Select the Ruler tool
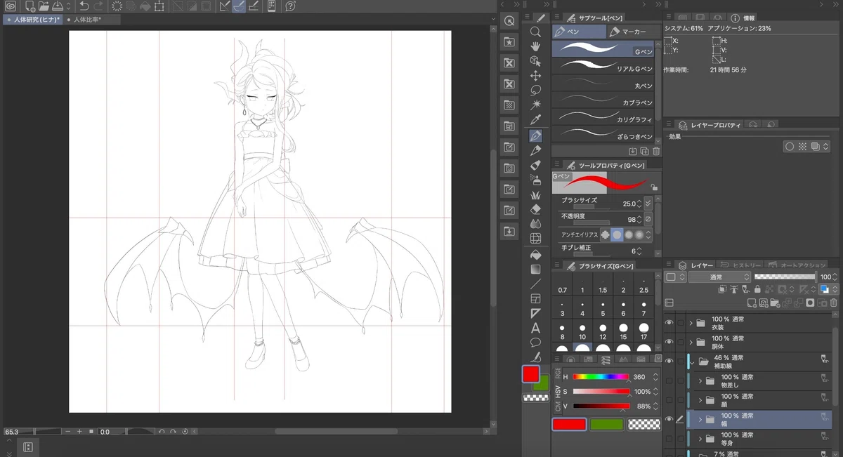Viewport: 843px width, 457px height. coord(535,313)
